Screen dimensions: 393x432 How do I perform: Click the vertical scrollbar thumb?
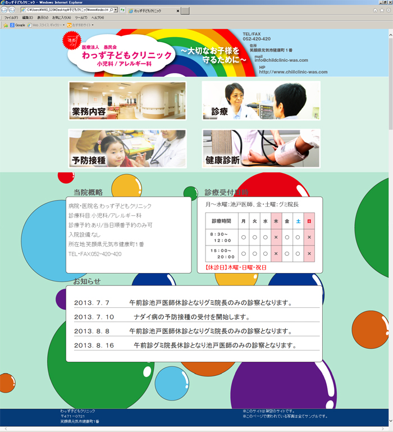point(391,84)
